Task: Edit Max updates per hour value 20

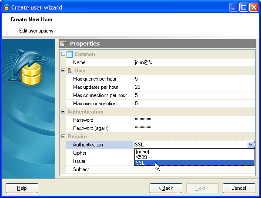Action: coord(194,87)
